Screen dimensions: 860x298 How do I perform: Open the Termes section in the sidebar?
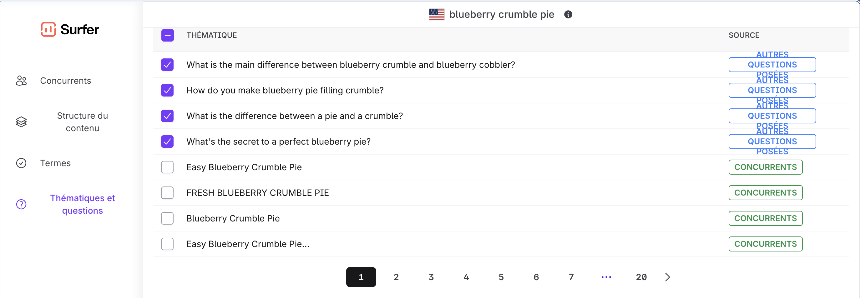tap(55, 163)
